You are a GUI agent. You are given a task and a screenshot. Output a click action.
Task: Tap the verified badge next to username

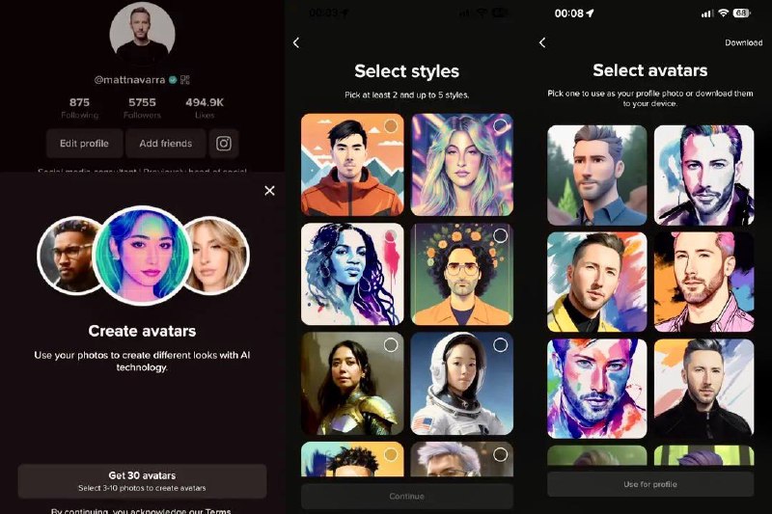click(173, 80)
